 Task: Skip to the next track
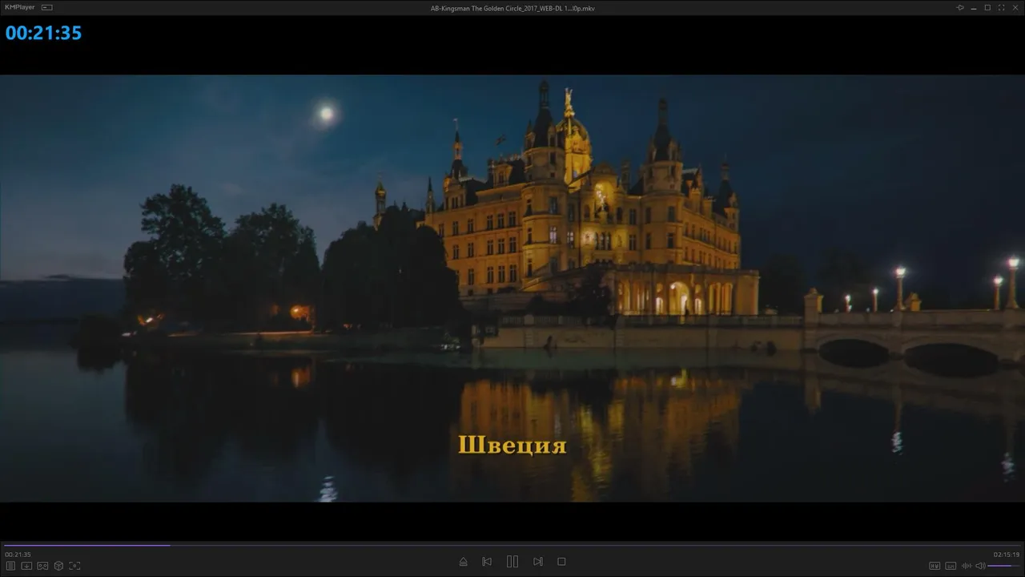[538, 562]
